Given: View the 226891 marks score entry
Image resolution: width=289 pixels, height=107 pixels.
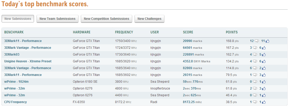Looking at the screenshot, I should click(193, 55).
